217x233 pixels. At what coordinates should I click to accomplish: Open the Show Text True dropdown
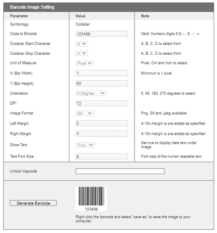[x=85, y=145]
